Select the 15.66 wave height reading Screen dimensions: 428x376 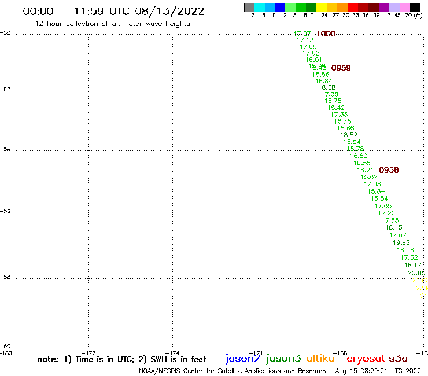tap(346, 128)
